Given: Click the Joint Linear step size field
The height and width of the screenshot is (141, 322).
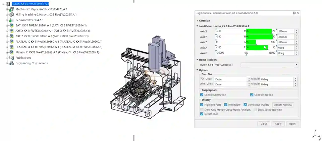Looking at the screenshot, I should [230, 84].
